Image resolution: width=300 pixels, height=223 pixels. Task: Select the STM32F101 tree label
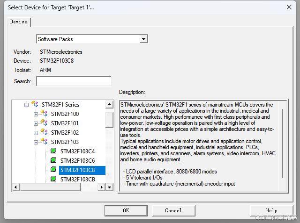[65, 123]
